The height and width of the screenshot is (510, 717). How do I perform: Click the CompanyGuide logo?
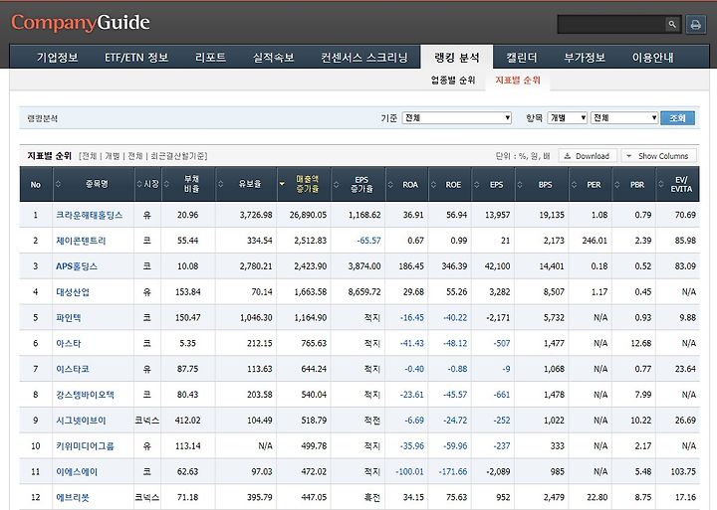click(81, 23)
